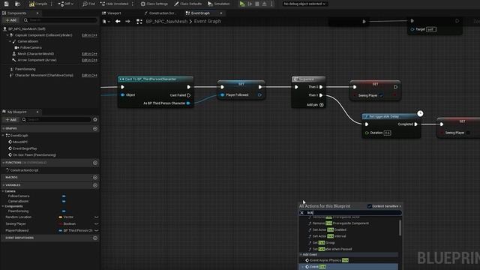Click the green Play button
The height and width of the screenshot is (270, 480).
[x=242, y=4]
